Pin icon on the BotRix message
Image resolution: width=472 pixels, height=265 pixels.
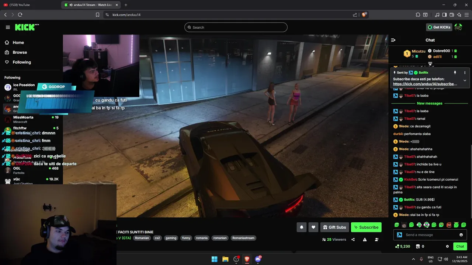[x=455, y=73]
